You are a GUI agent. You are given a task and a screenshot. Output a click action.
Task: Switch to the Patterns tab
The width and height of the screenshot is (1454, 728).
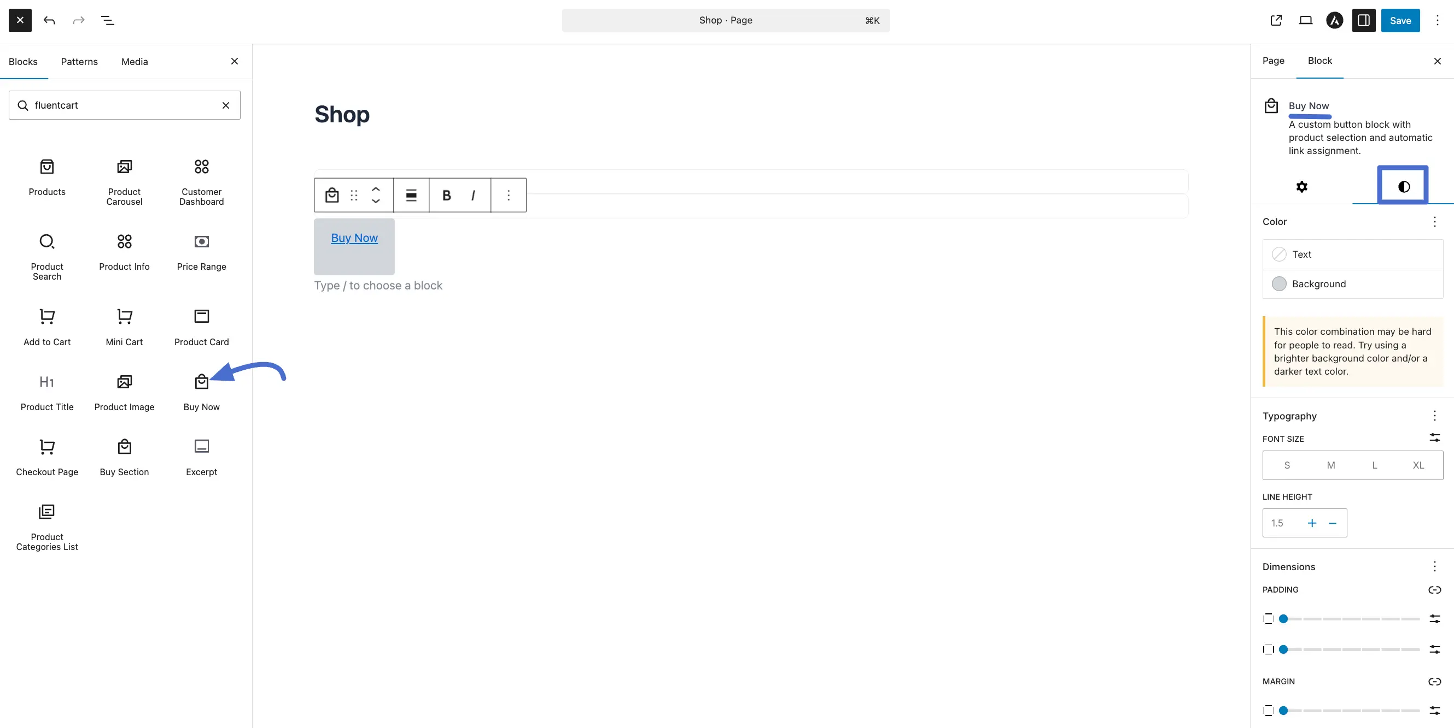pos(79,62)
